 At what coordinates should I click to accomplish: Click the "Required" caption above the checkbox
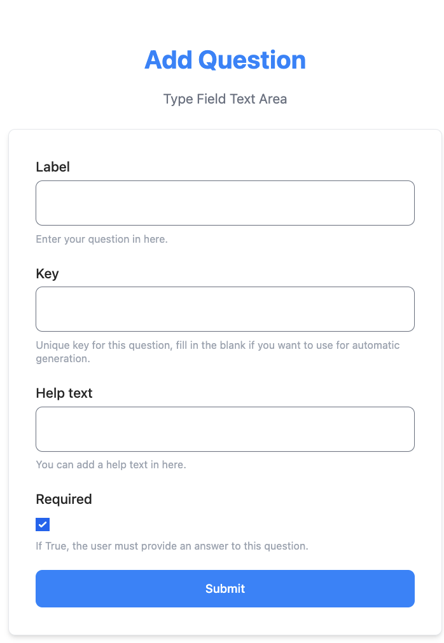tap(64, 499)
